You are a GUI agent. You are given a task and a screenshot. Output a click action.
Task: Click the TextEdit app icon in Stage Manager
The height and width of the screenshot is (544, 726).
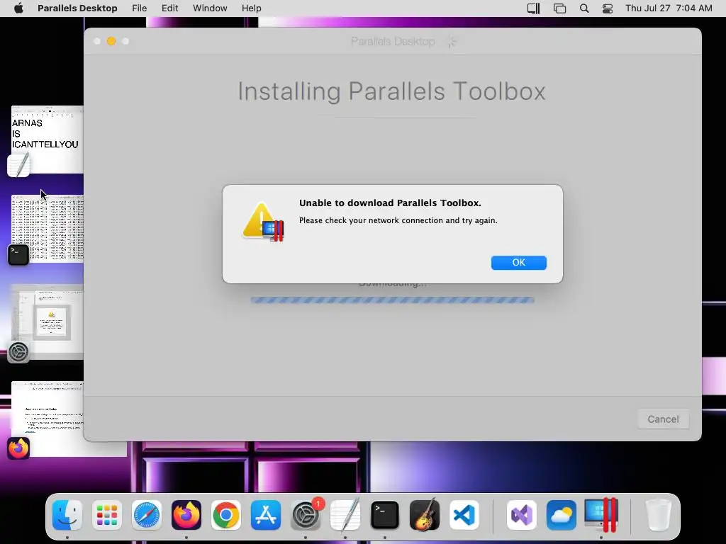(18, 166)
